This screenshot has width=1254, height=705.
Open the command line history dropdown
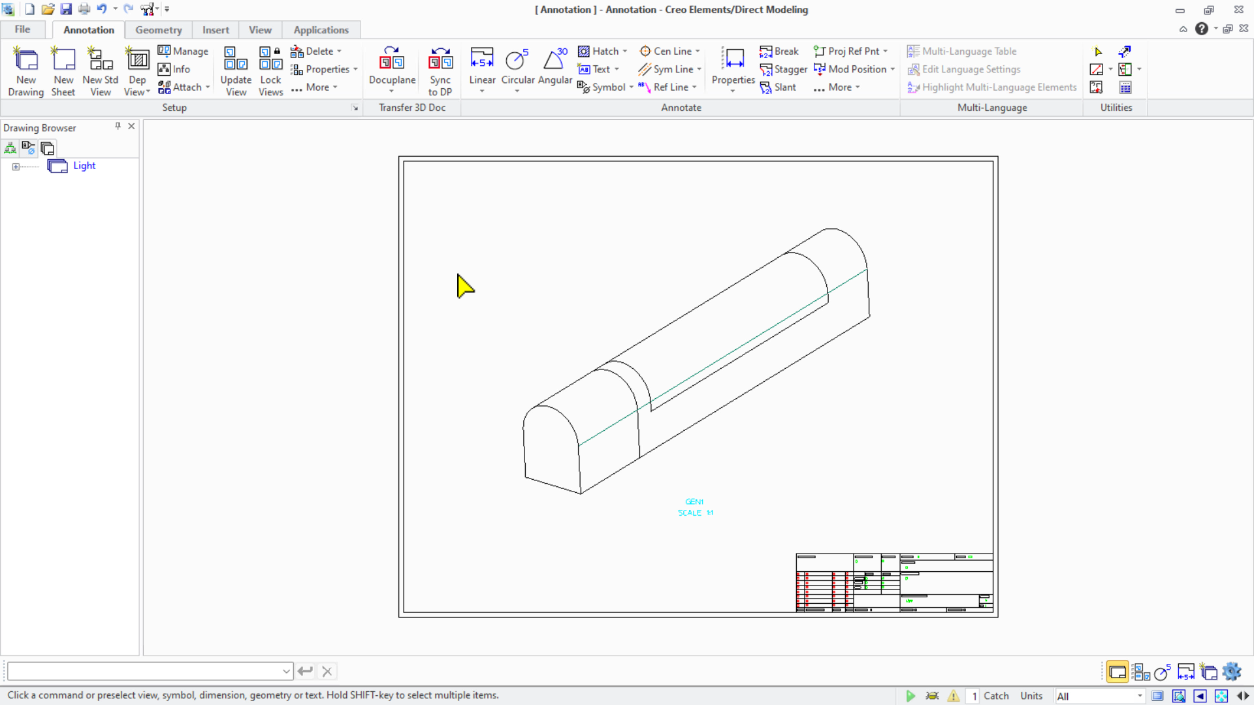286,672
